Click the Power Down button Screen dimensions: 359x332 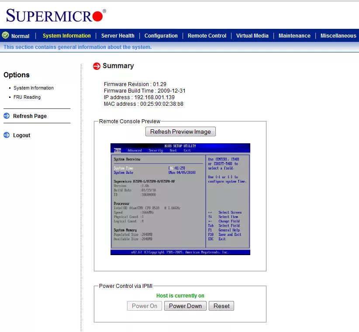coord(185,306)
